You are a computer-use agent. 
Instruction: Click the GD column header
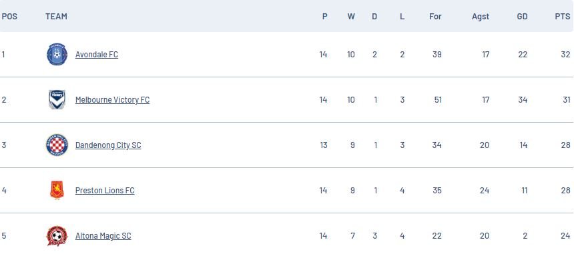click(522, 17)
